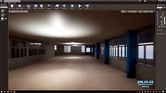The image size is (166, 93).
Task: Open the Windows notification center icon
Action: click(x=163, y=92)
